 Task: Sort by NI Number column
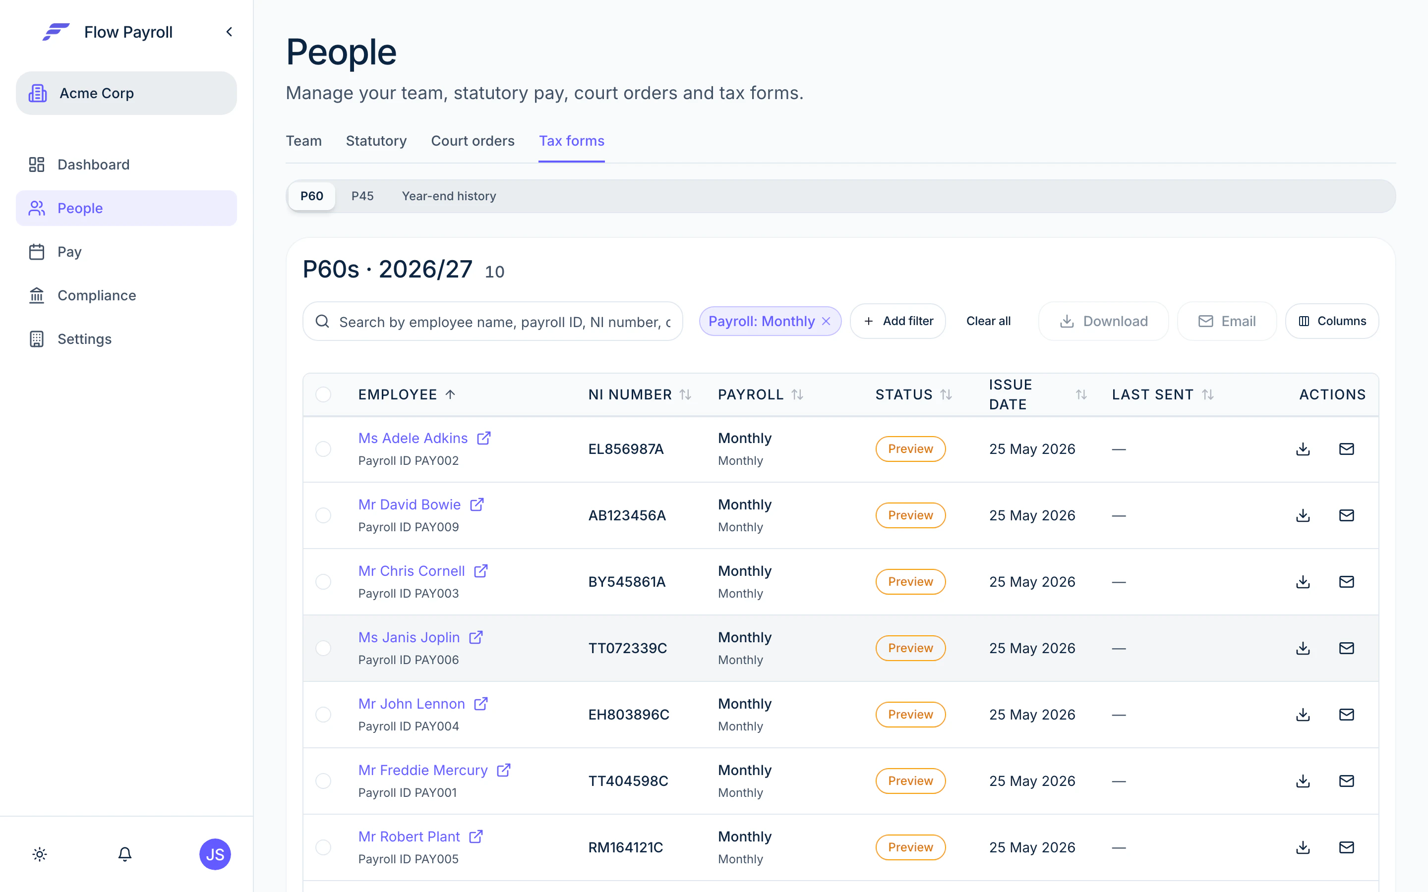pos(640,394)
